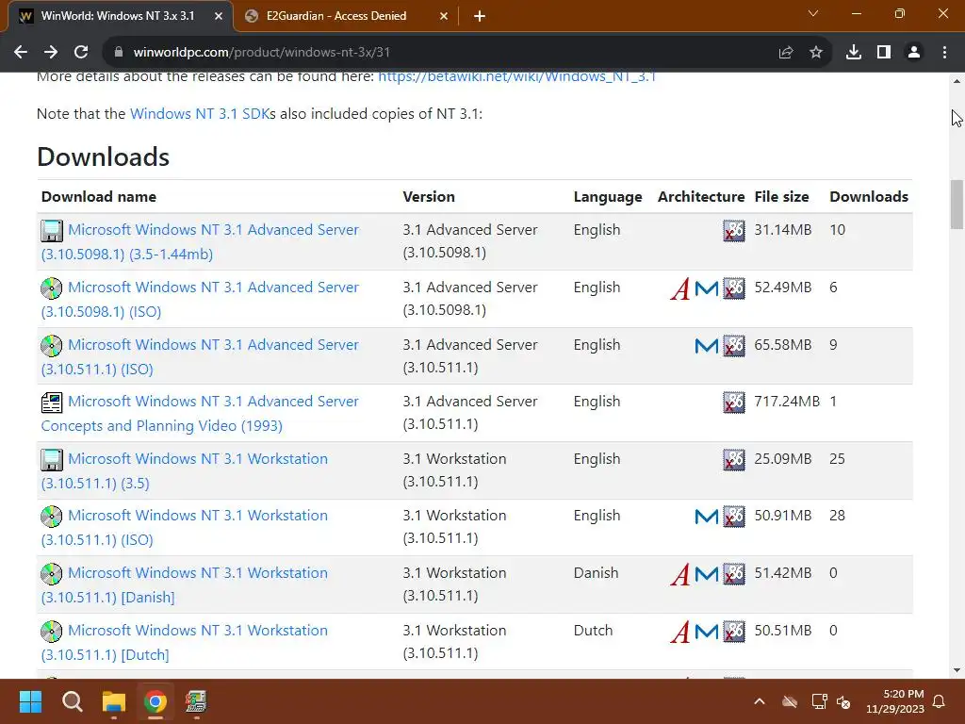This screenshot has height=724, width=965.
Task: Click the browser forward arrow
Action: click(x=51, y=53)
